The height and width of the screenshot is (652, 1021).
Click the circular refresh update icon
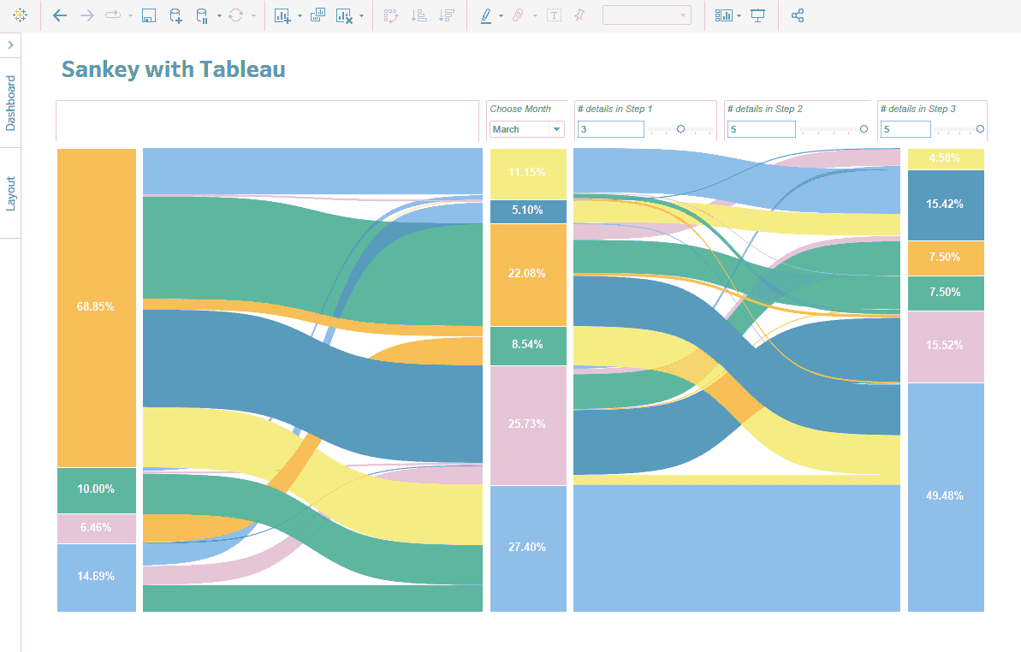click(x=235, y=15)
